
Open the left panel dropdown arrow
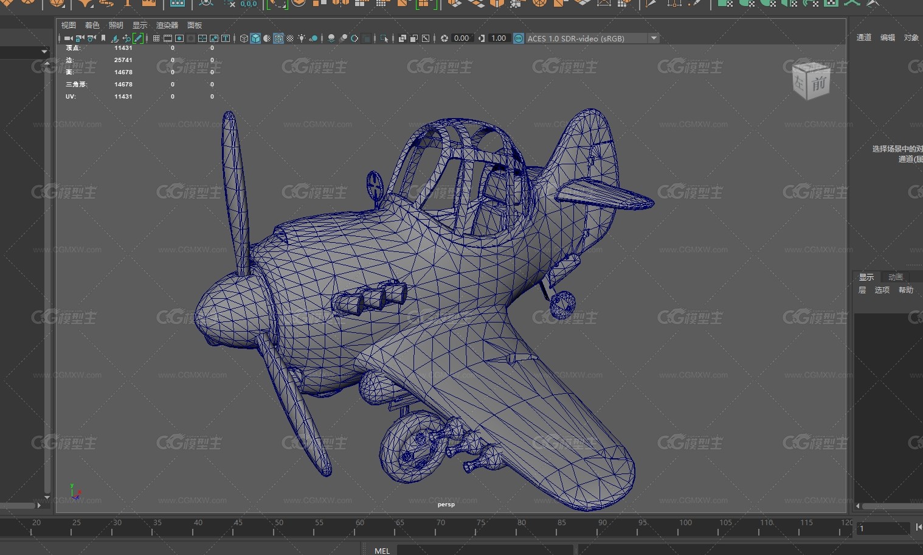44,52
